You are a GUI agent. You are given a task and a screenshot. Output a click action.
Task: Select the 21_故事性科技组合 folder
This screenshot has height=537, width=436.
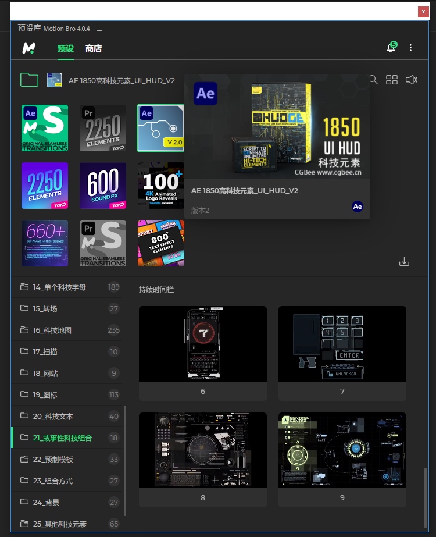[x=67, y=438]
